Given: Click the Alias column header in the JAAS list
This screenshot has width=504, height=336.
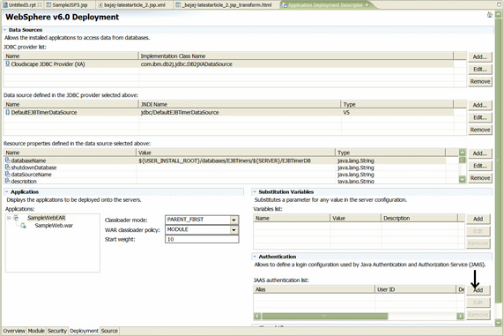Looking at the screenshot, I should pyautogui.click(x=314, y=289).
